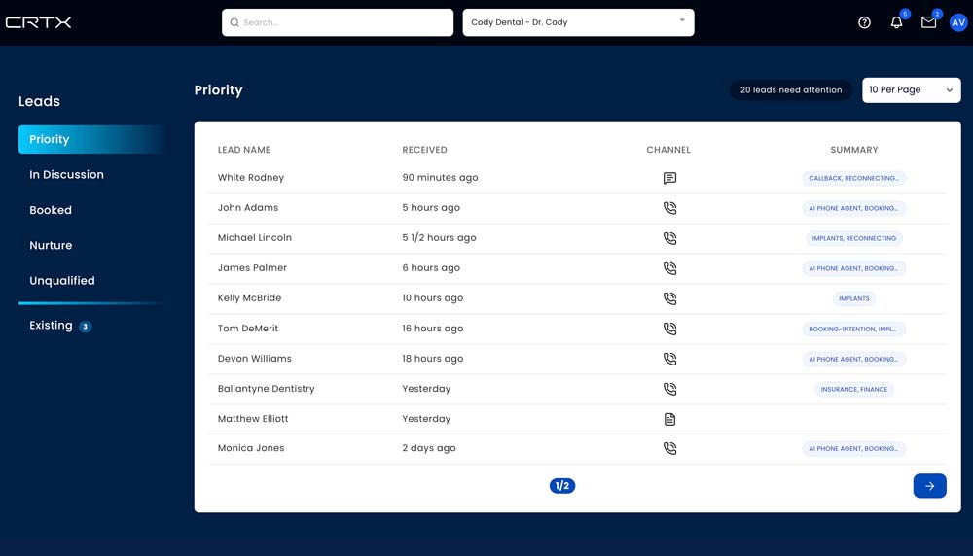The image size is (973, 556).
Task: Click Ballantyne Dentistry's Insurance, Finance summary tag
Action: (853, 389)
